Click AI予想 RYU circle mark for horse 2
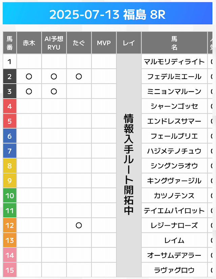 coord(54,77)
